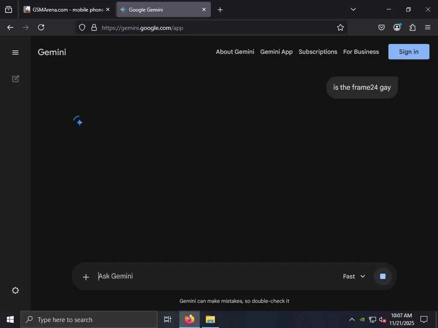Open the Windows Start menu
The image size is (438, 328).
(x=10, y=319)
